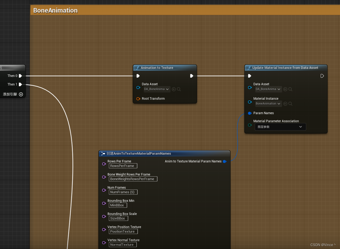Use selected asset arrow beside BoneAnimation material

[285, 104]
